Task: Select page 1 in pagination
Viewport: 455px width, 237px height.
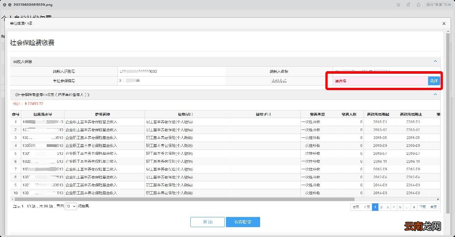Action: pyautogui.click(x=375, y=207)
